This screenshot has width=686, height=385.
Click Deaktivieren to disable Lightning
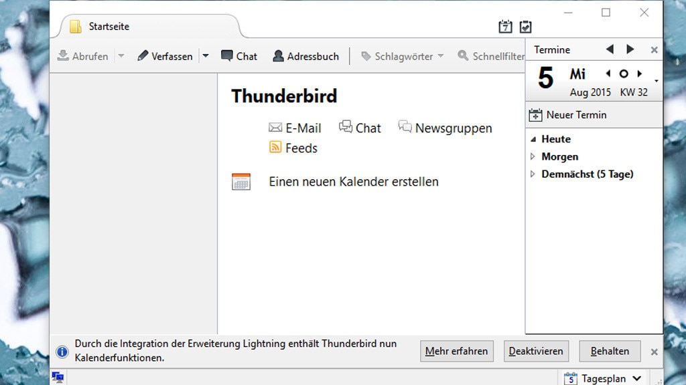coord(536,351)
